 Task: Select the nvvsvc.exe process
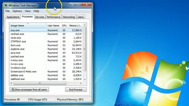click(x=46, y=64)
